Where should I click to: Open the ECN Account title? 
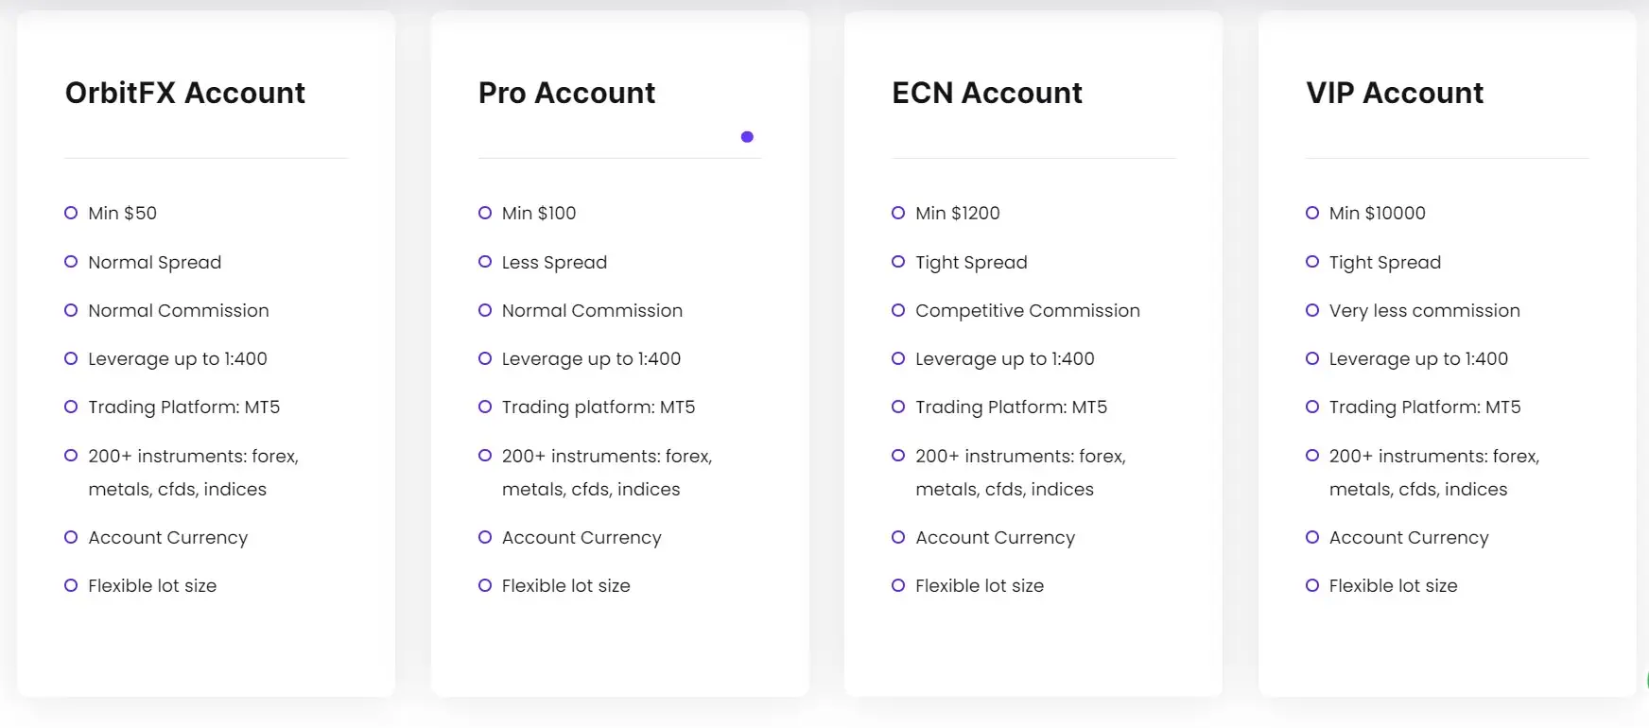click(x=987, y=93)
